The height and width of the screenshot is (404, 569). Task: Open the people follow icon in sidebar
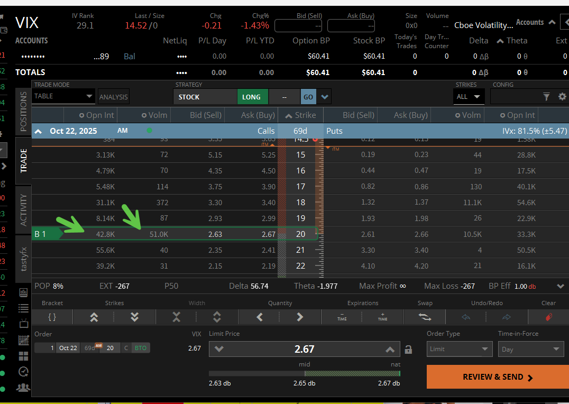coord(24,388)
